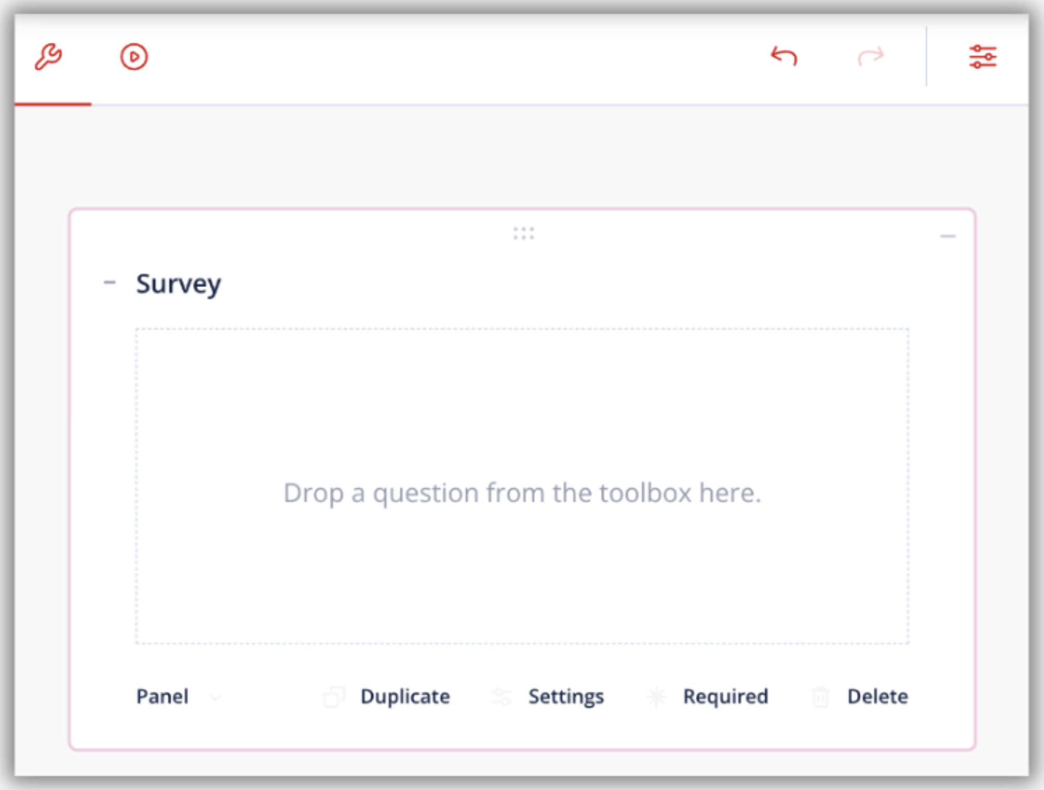Open the Panel type dropdown label

tap(162, 697)
